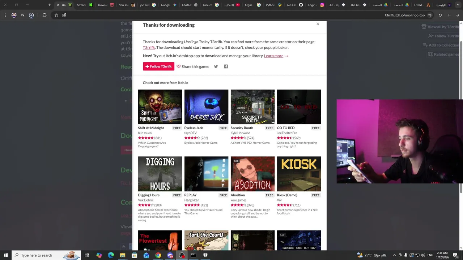Viewport: 463px width, 260px height.
Task: Click the Abodtion title link
Action: [x=238, y=195]
